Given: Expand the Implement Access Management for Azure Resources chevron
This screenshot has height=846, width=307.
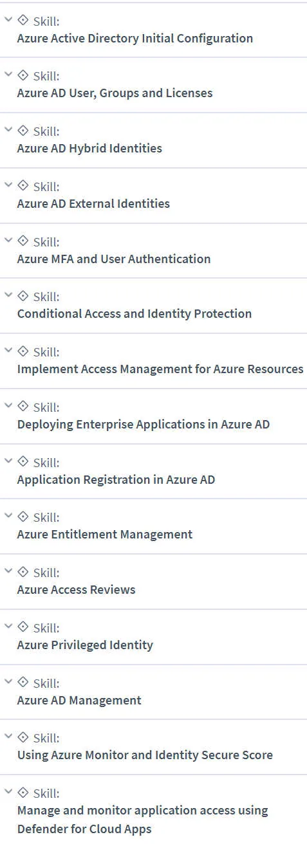Looking at the screenshot, I should tap(8, 351).
